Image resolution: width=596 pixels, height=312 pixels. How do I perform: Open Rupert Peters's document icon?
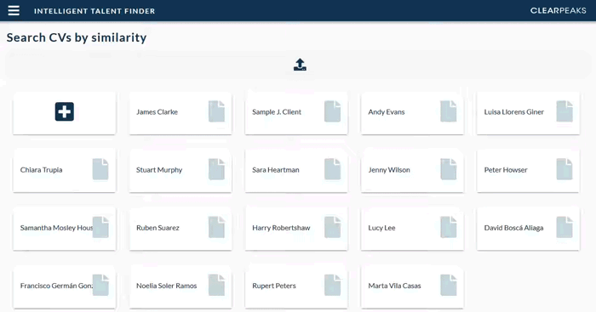click(333, 286)
